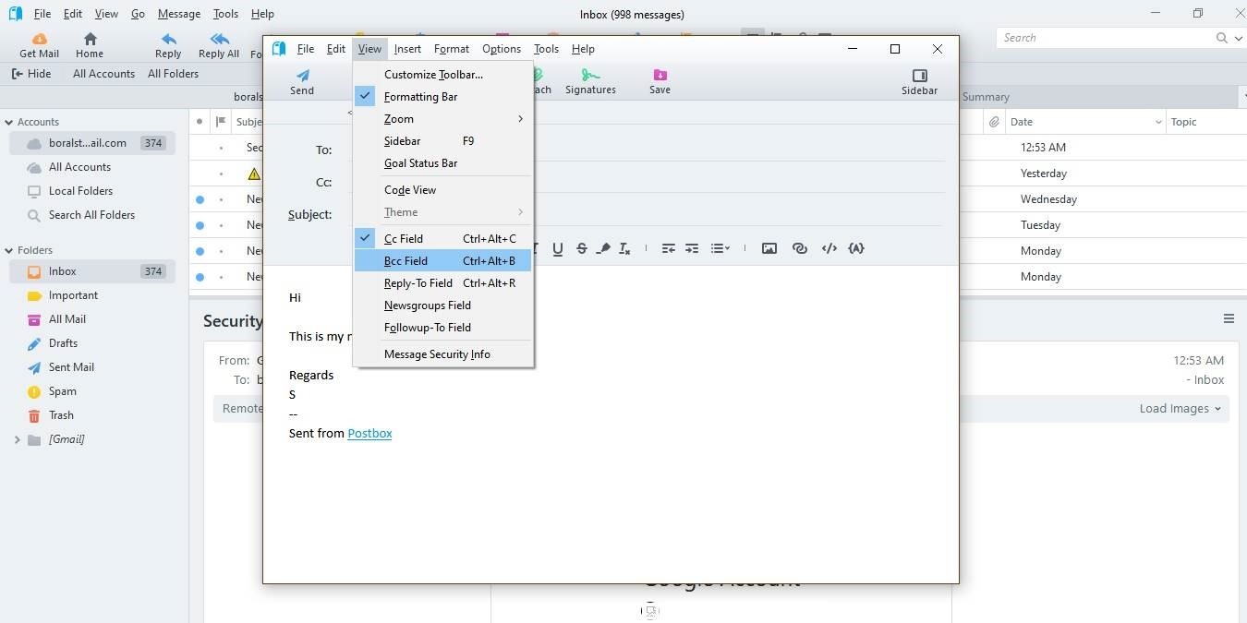The image size is (1247, 623).
Task: Select the clear formatting icon
Action: coord(623,247)
